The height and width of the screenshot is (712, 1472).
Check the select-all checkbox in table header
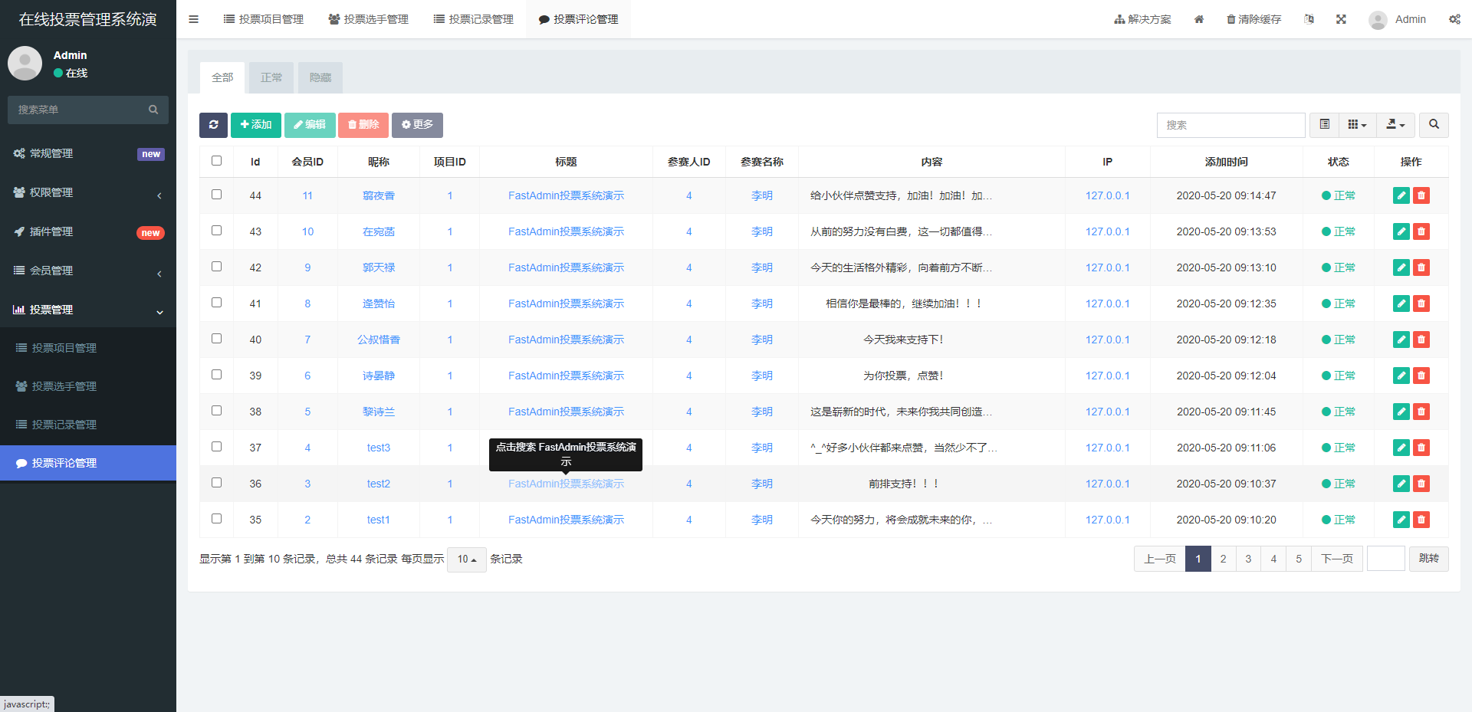216,161
